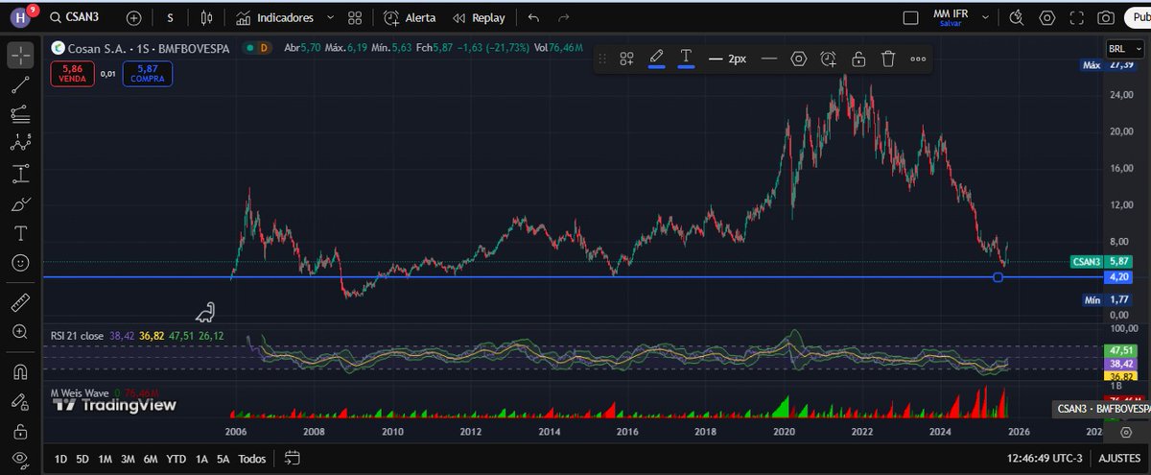This screenshot has height=475, width=1151.
Task: Set the time range to 6M
Action: (x=151, y=460)
